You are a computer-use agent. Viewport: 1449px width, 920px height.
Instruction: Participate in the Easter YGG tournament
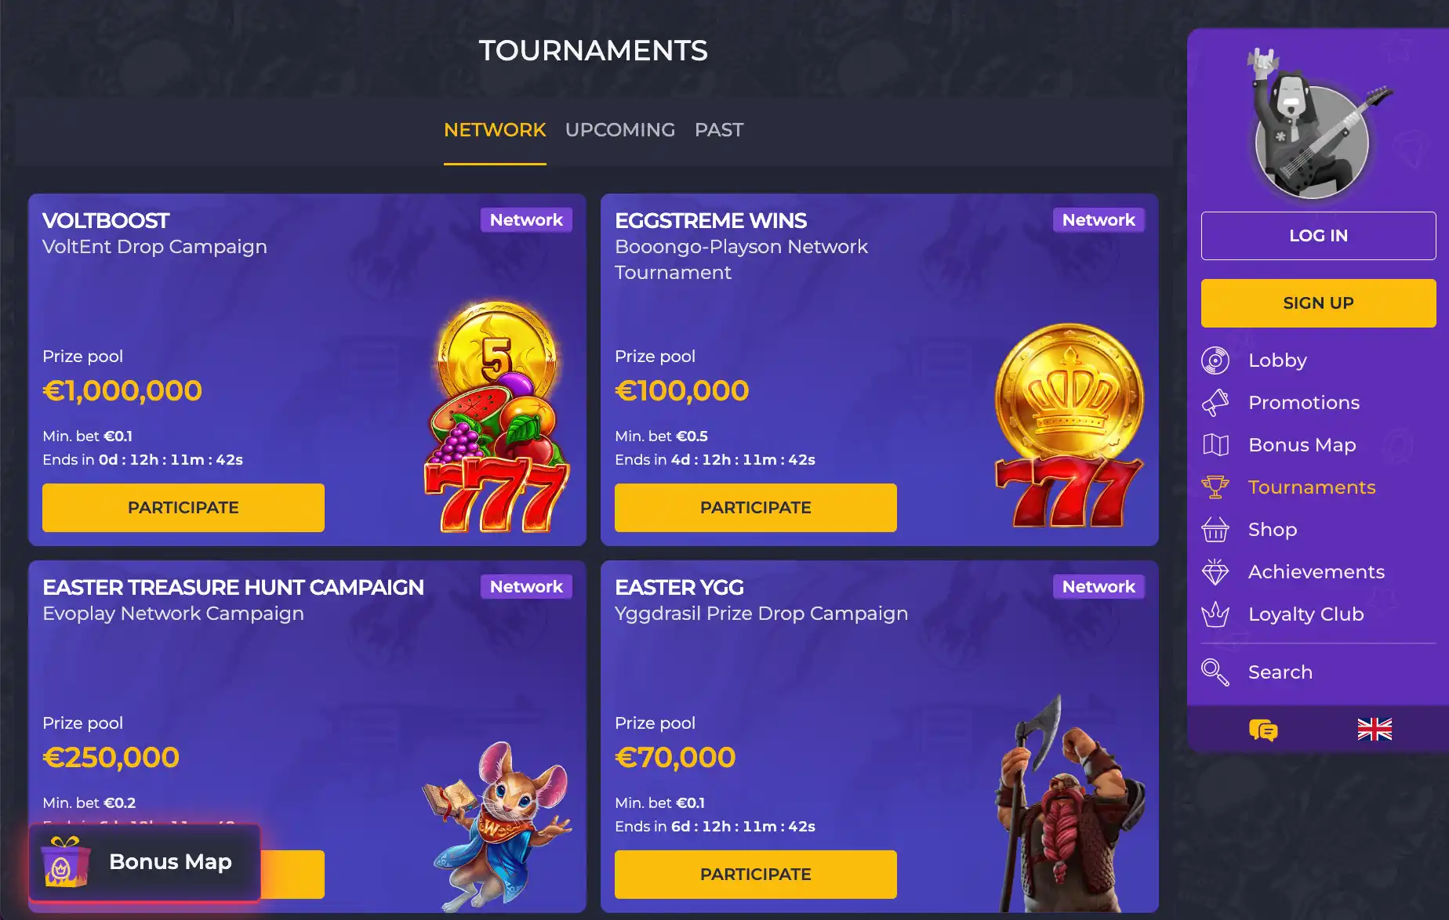[756, 875]
